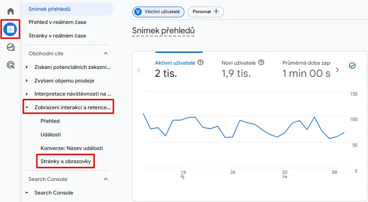This screenshot has width=368, height=202.
Task: Click the Obchodní cíle section heading
Action: coord(46,53)
